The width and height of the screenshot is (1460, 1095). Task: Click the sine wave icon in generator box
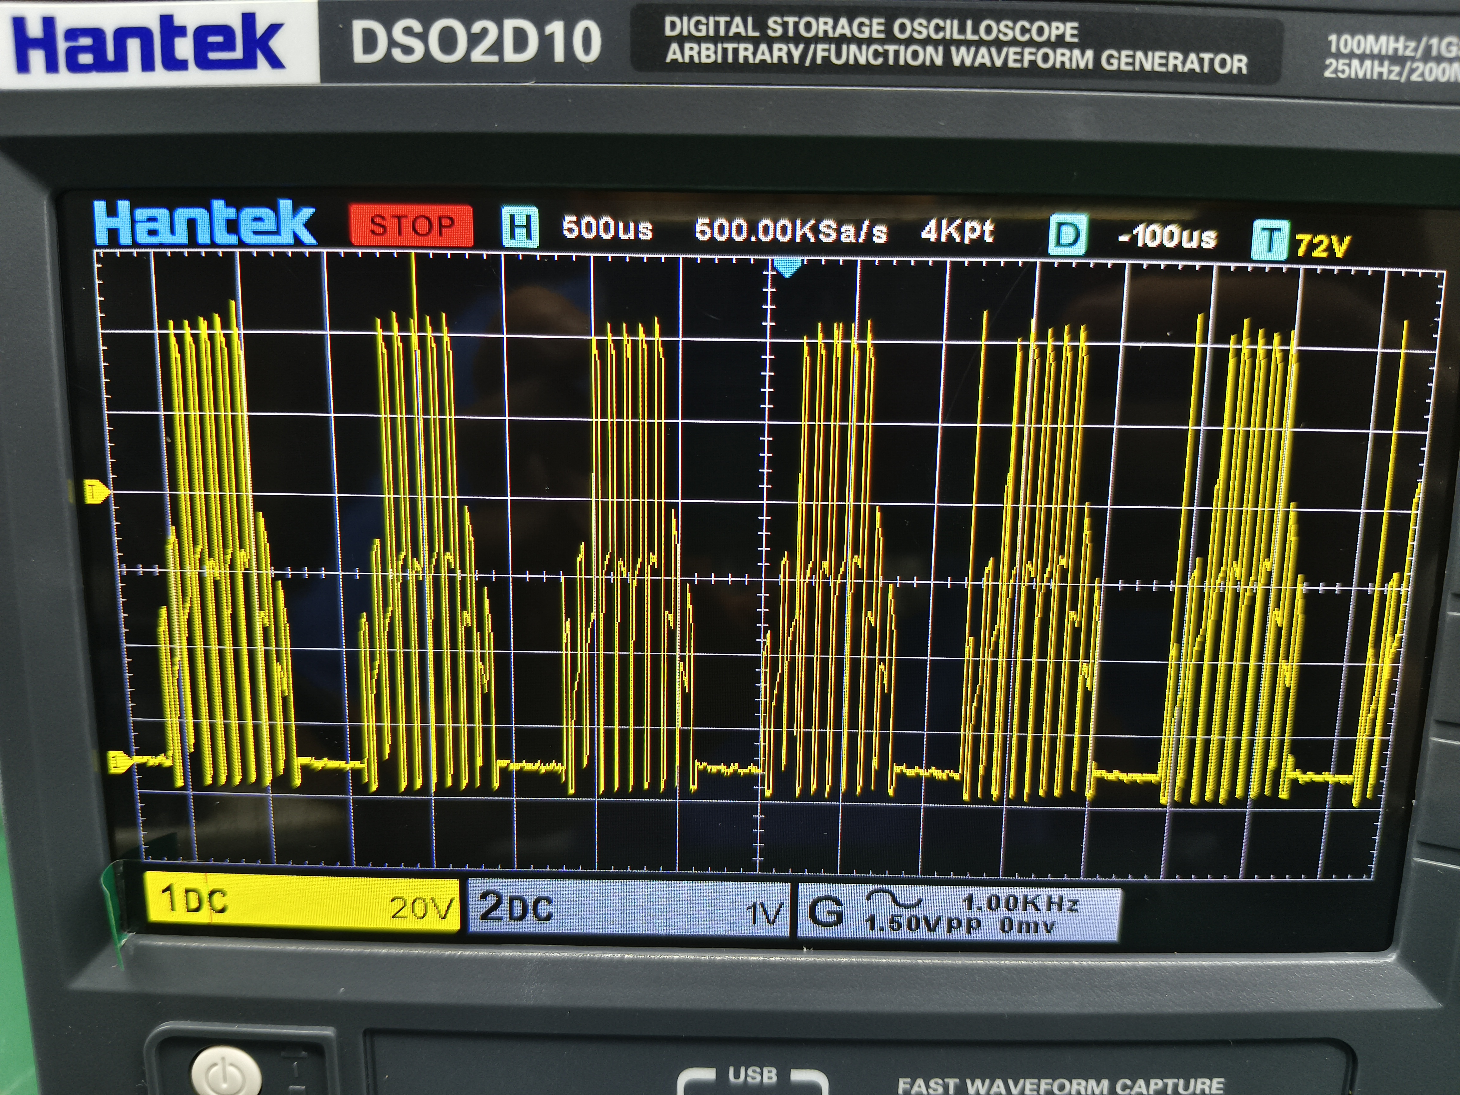click(893, 899)
